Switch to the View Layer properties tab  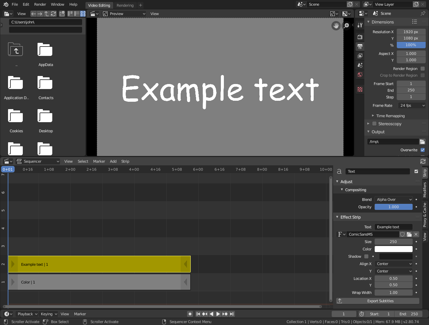360,56
